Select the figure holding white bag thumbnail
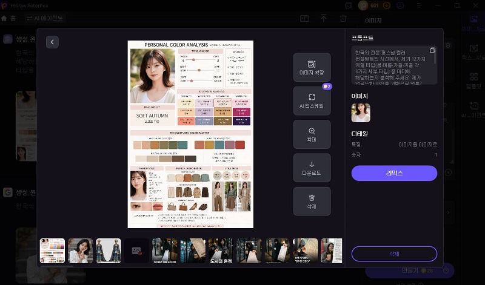This screenshot has width=485, height=285. coord(249,251)
